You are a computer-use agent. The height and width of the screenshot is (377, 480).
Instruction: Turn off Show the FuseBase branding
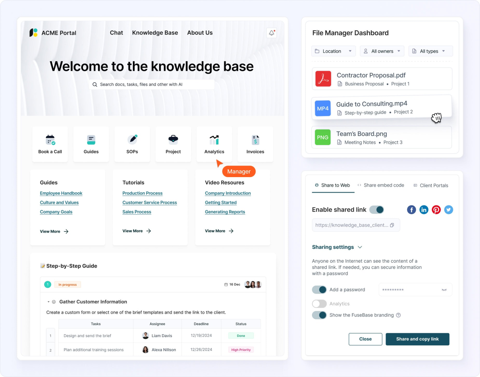tap(319, 315)
